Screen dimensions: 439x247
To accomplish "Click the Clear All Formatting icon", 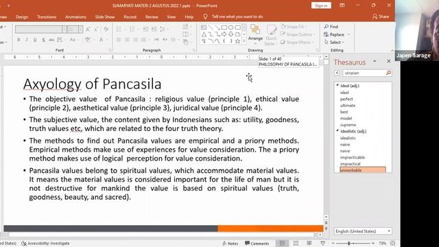I will click(106, 29).
